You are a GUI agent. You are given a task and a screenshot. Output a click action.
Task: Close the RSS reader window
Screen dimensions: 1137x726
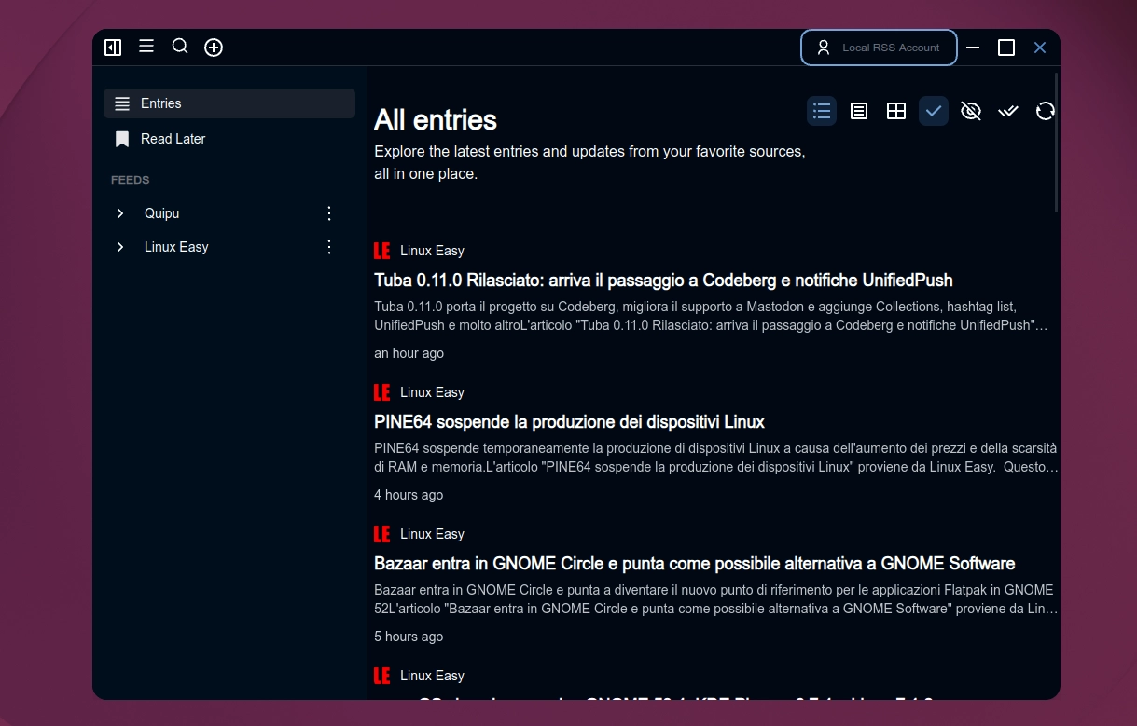coord(1040,48)
